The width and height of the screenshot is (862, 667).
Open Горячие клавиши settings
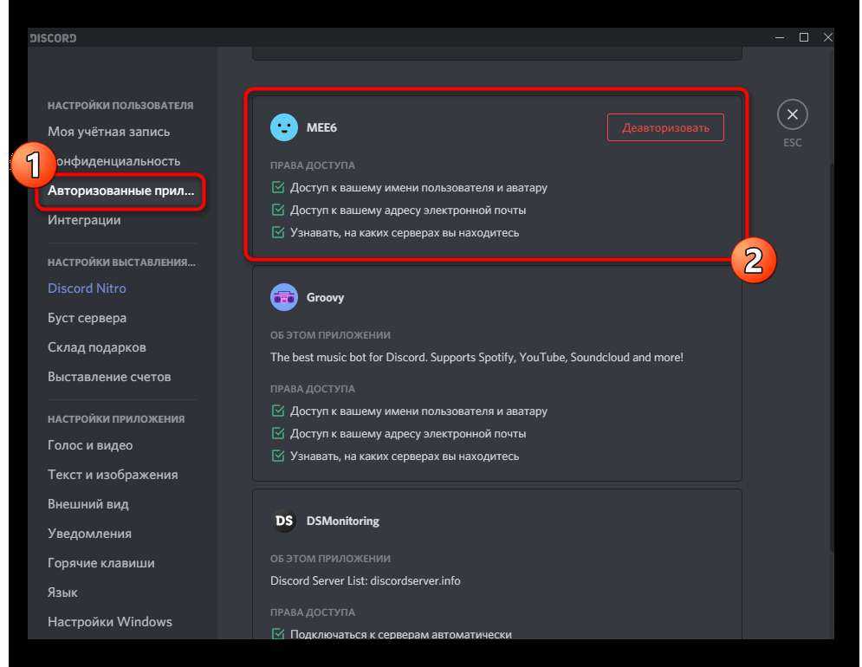point(101,563)
